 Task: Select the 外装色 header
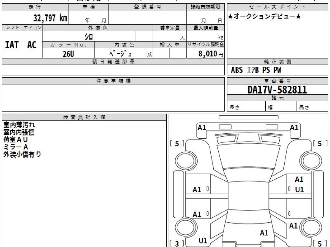(x=98, y=28)
